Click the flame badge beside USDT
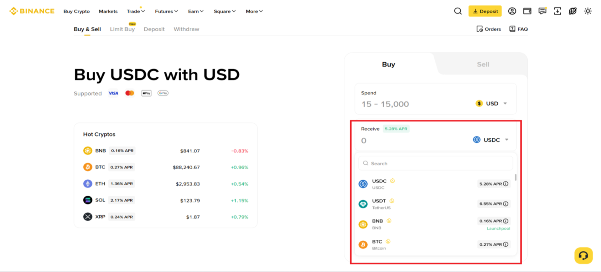This screenshot has height=272, width=601. click(392, 201)
